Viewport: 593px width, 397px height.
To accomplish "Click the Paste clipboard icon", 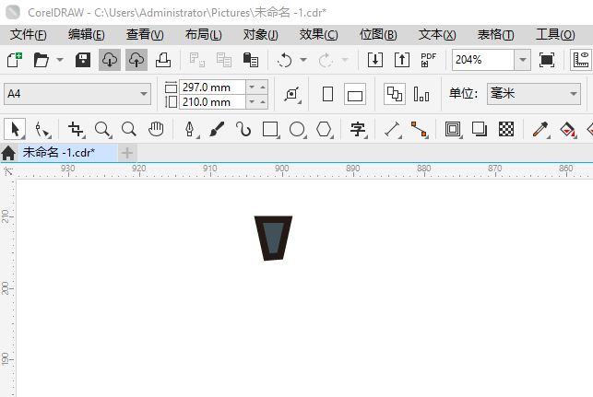I will [x=250, y=60].
